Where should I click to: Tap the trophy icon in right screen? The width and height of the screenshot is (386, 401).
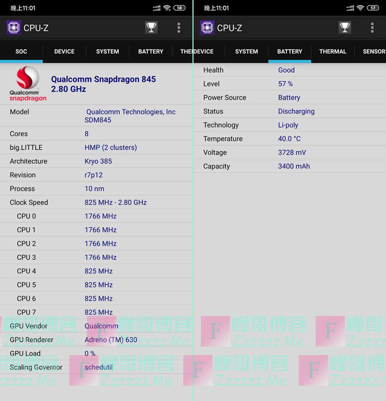pos(345,28)
